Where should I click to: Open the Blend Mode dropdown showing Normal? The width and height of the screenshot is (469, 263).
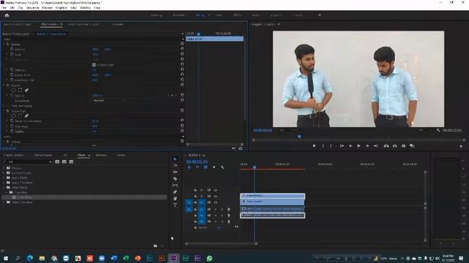(109, 101)
